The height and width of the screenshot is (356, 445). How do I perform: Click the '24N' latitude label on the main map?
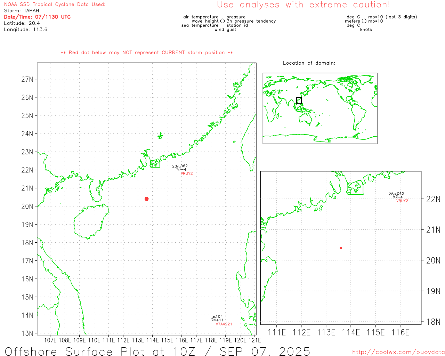[x=27, y=134]
